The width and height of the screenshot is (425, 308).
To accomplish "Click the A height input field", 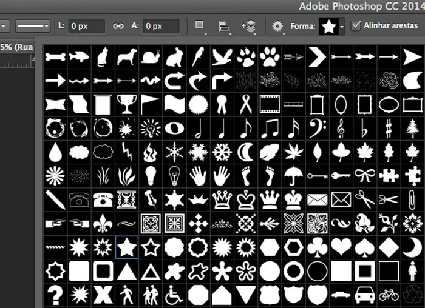I will (x=161, y=26).
